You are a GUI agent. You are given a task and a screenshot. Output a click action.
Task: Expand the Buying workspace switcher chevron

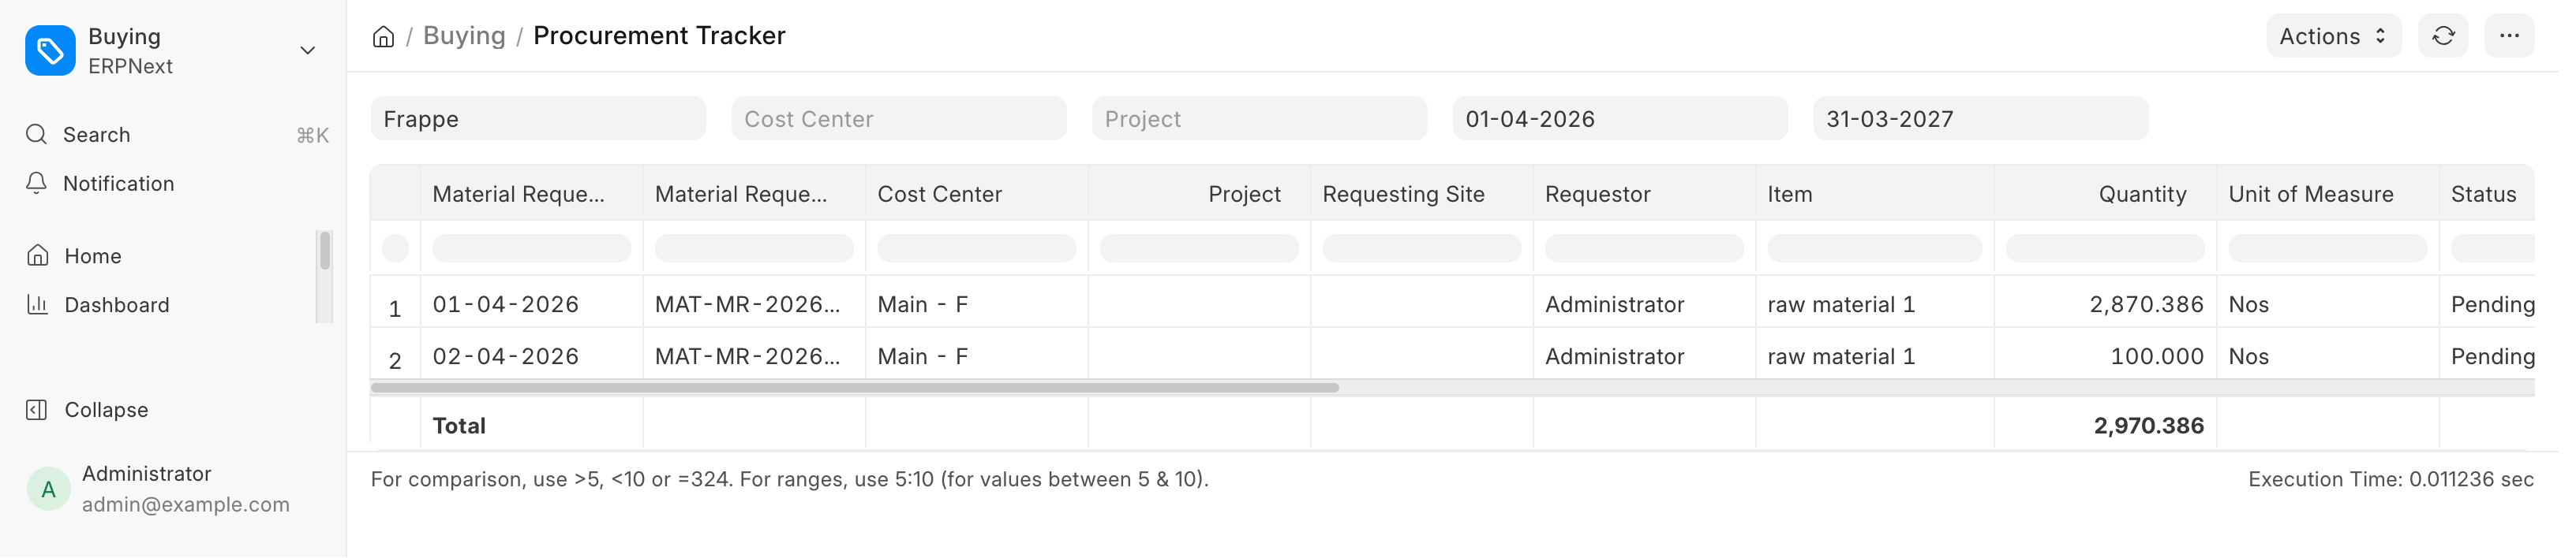(308, 51)
